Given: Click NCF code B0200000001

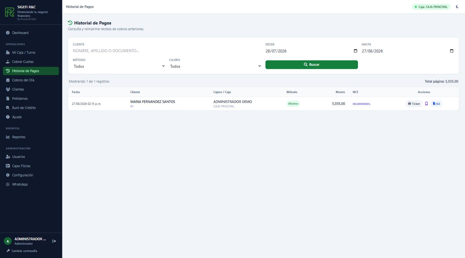Looking at the screenshot, I should pyautogui.click(x=361, y=104).
